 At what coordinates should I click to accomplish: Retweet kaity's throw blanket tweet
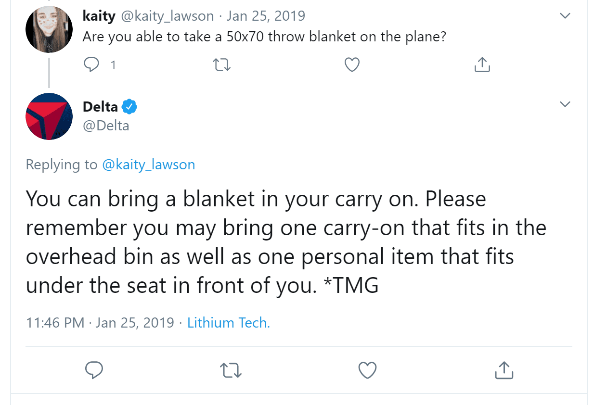221,64
